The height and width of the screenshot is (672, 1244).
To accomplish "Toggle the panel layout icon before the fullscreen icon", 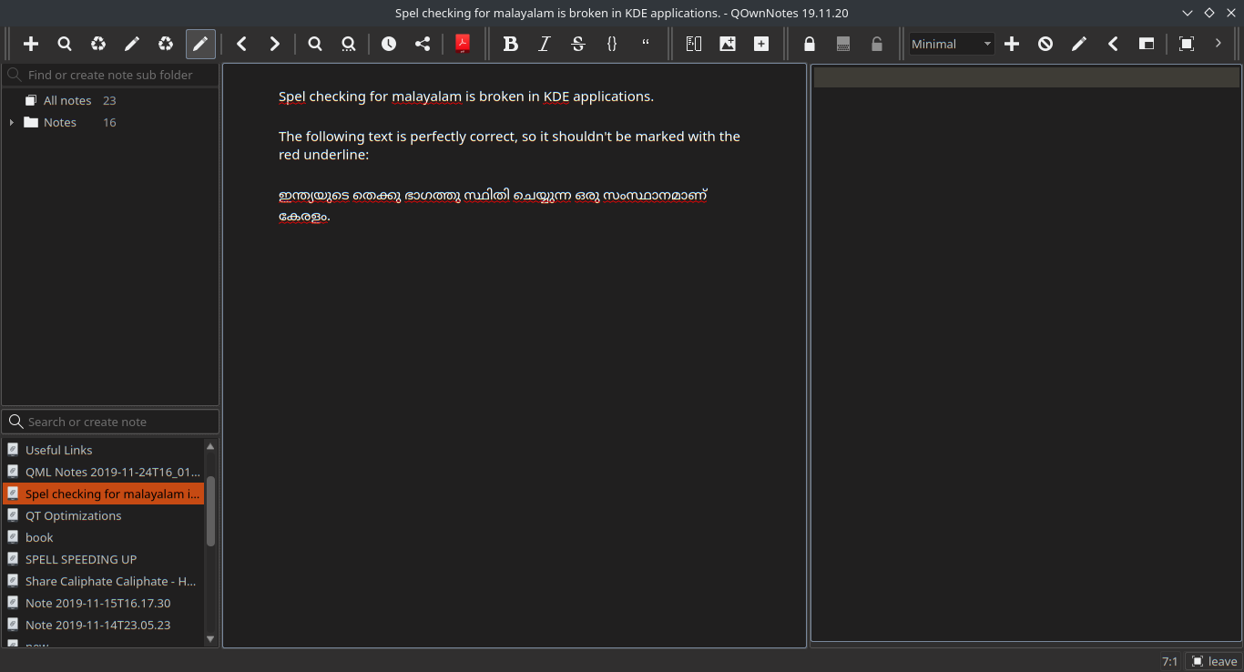I will (1147, 44).
